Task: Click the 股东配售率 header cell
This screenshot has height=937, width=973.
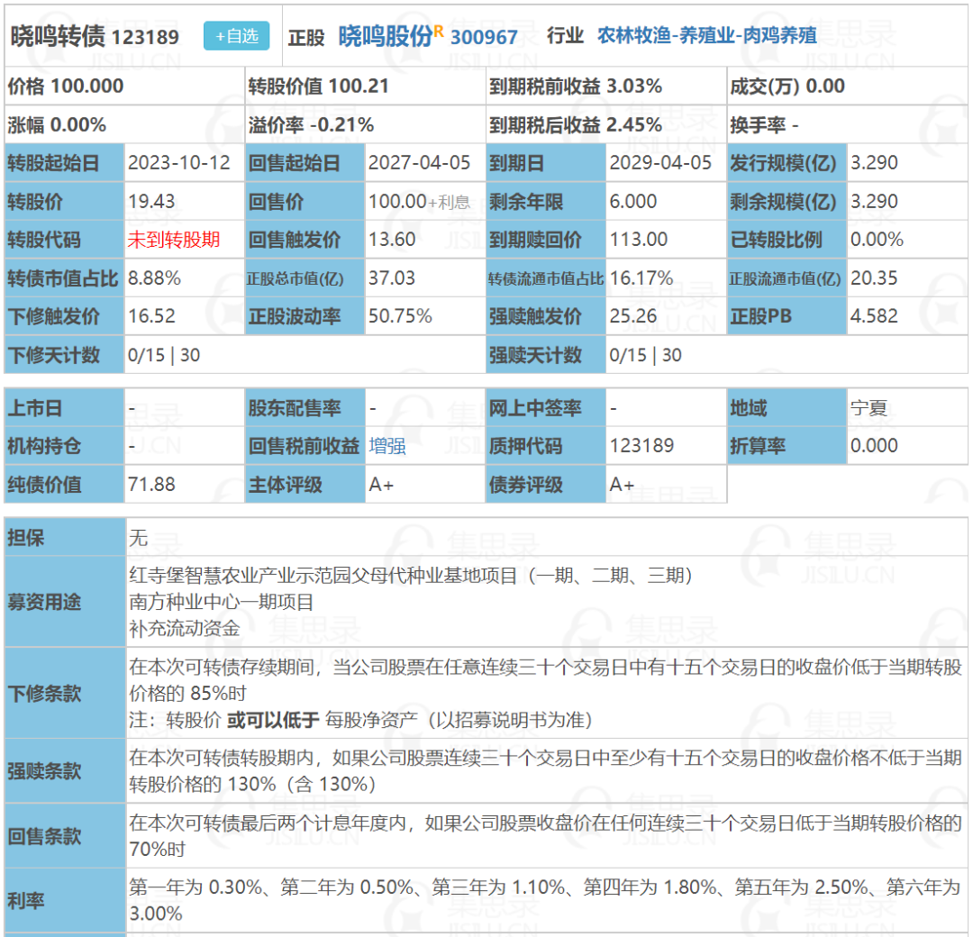Action: click(x=305, y=408)
